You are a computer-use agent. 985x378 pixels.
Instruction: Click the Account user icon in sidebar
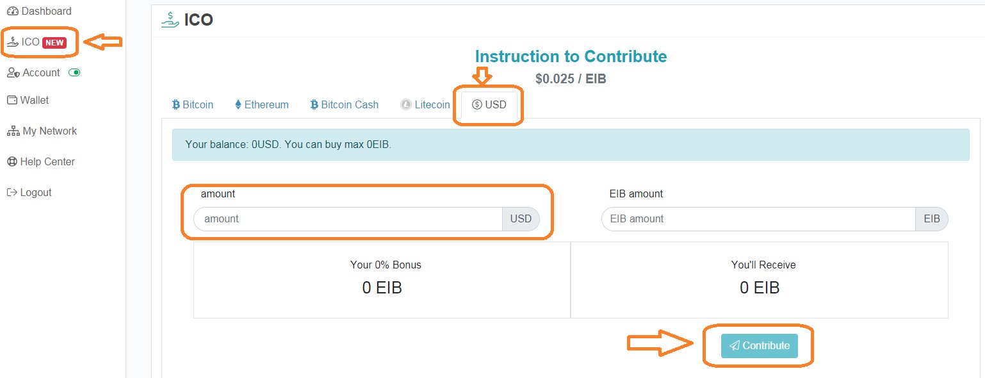[13, 73]
